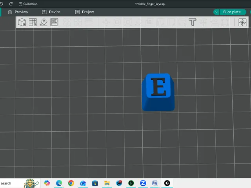Click the Slice plate button
The height and width of the screenshot is (188, 251).
[x=232, y=12]
